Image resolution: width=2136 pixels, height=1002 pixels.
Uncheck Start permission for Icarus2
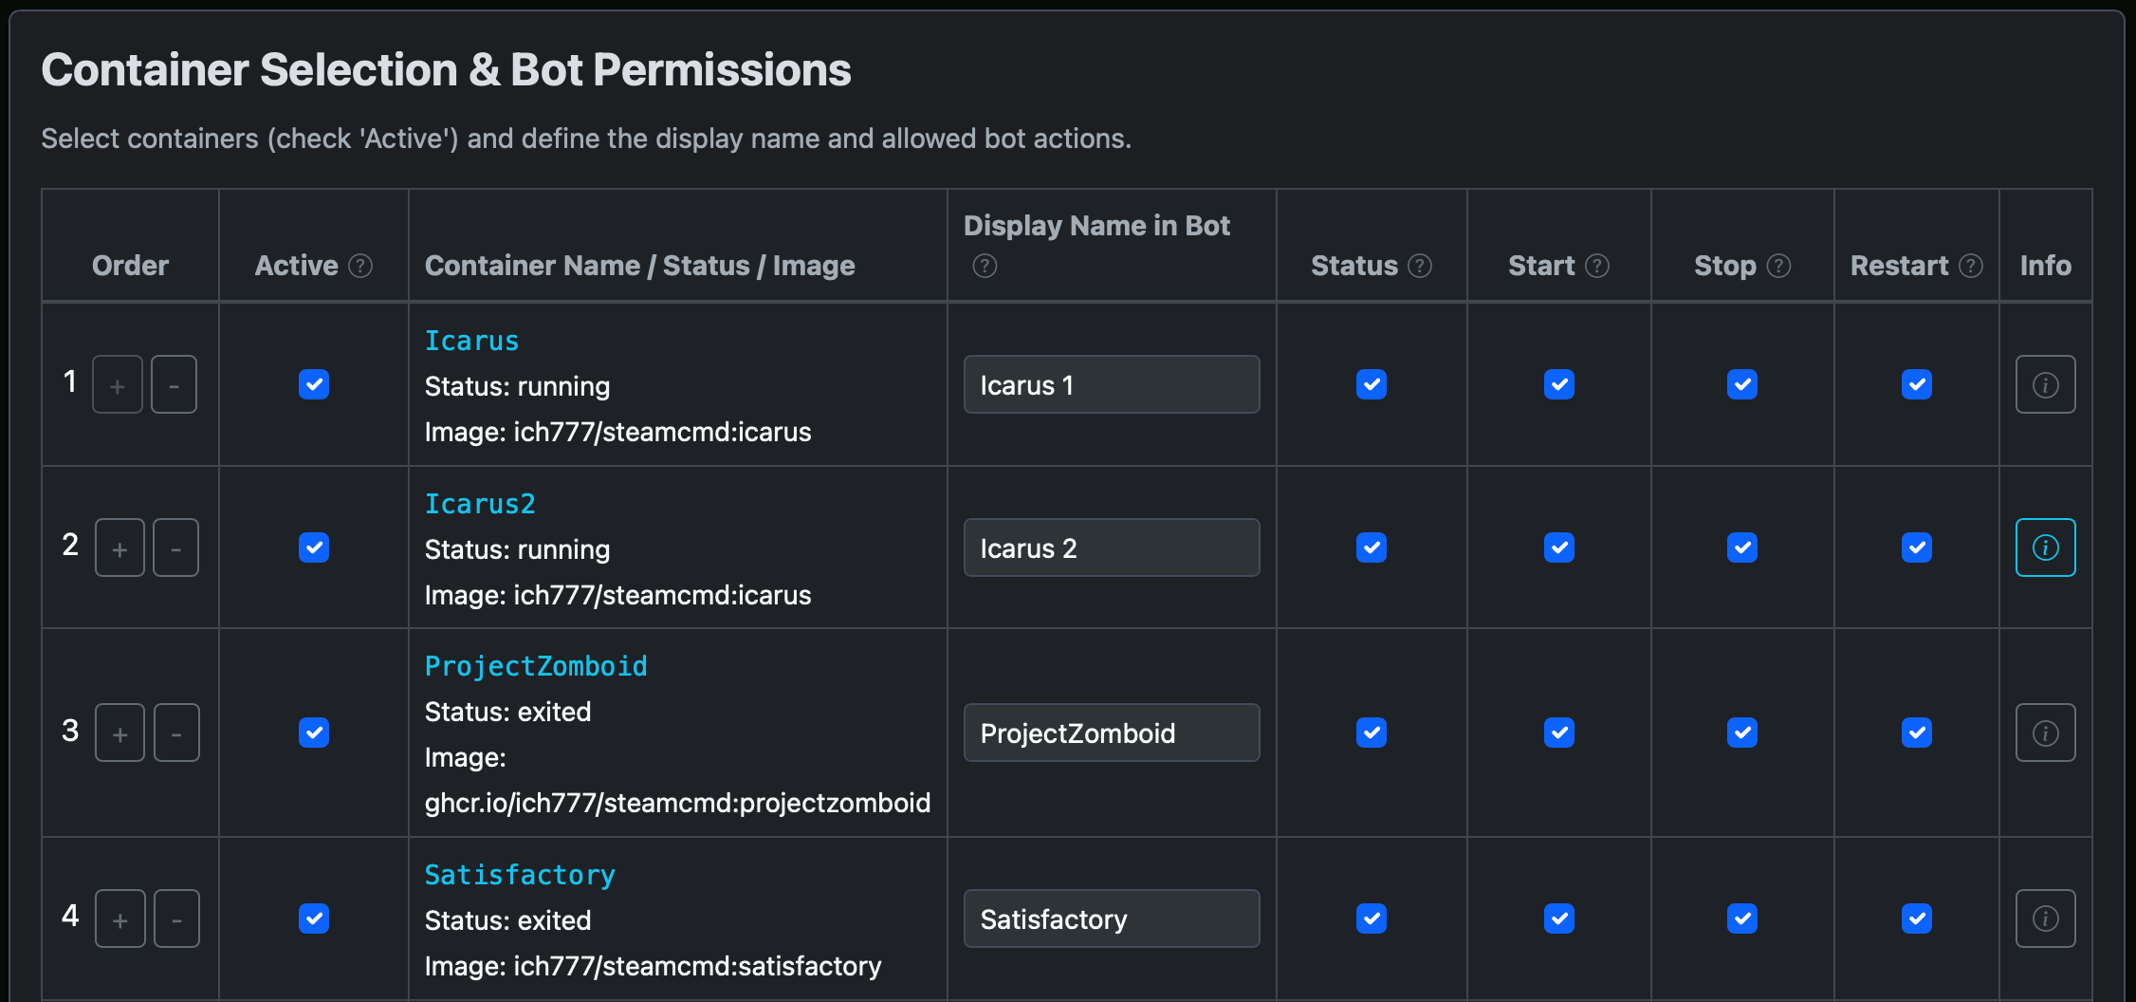[x=1558, y=547]
